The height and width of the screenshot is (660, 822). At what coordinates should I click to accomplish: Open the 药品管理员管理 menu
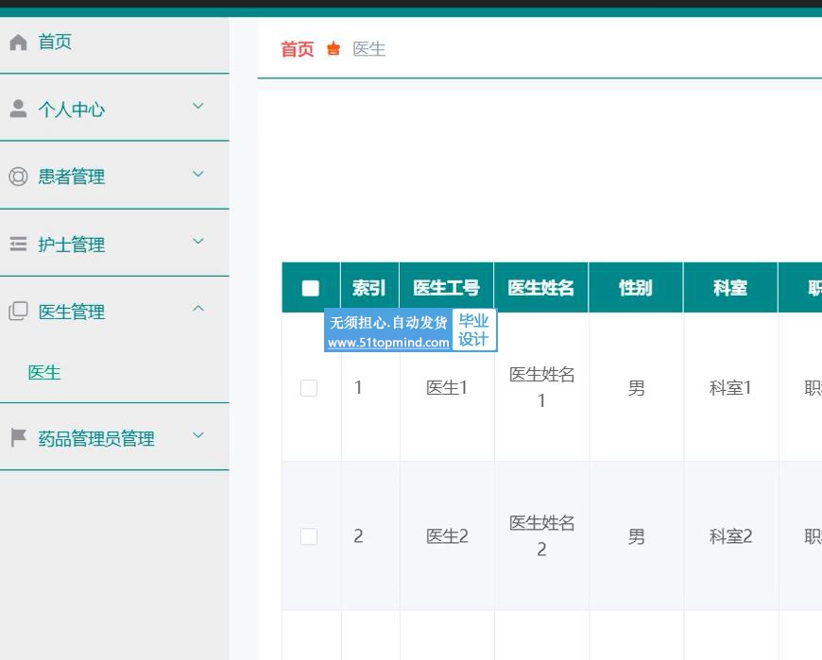tap(114, 437)
